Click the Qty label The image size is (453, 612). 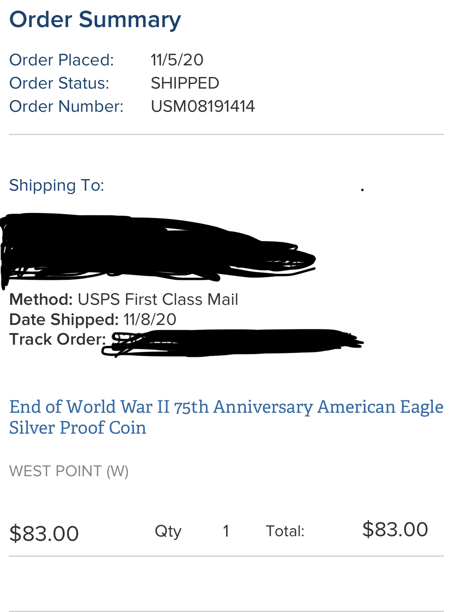[168, 531]
